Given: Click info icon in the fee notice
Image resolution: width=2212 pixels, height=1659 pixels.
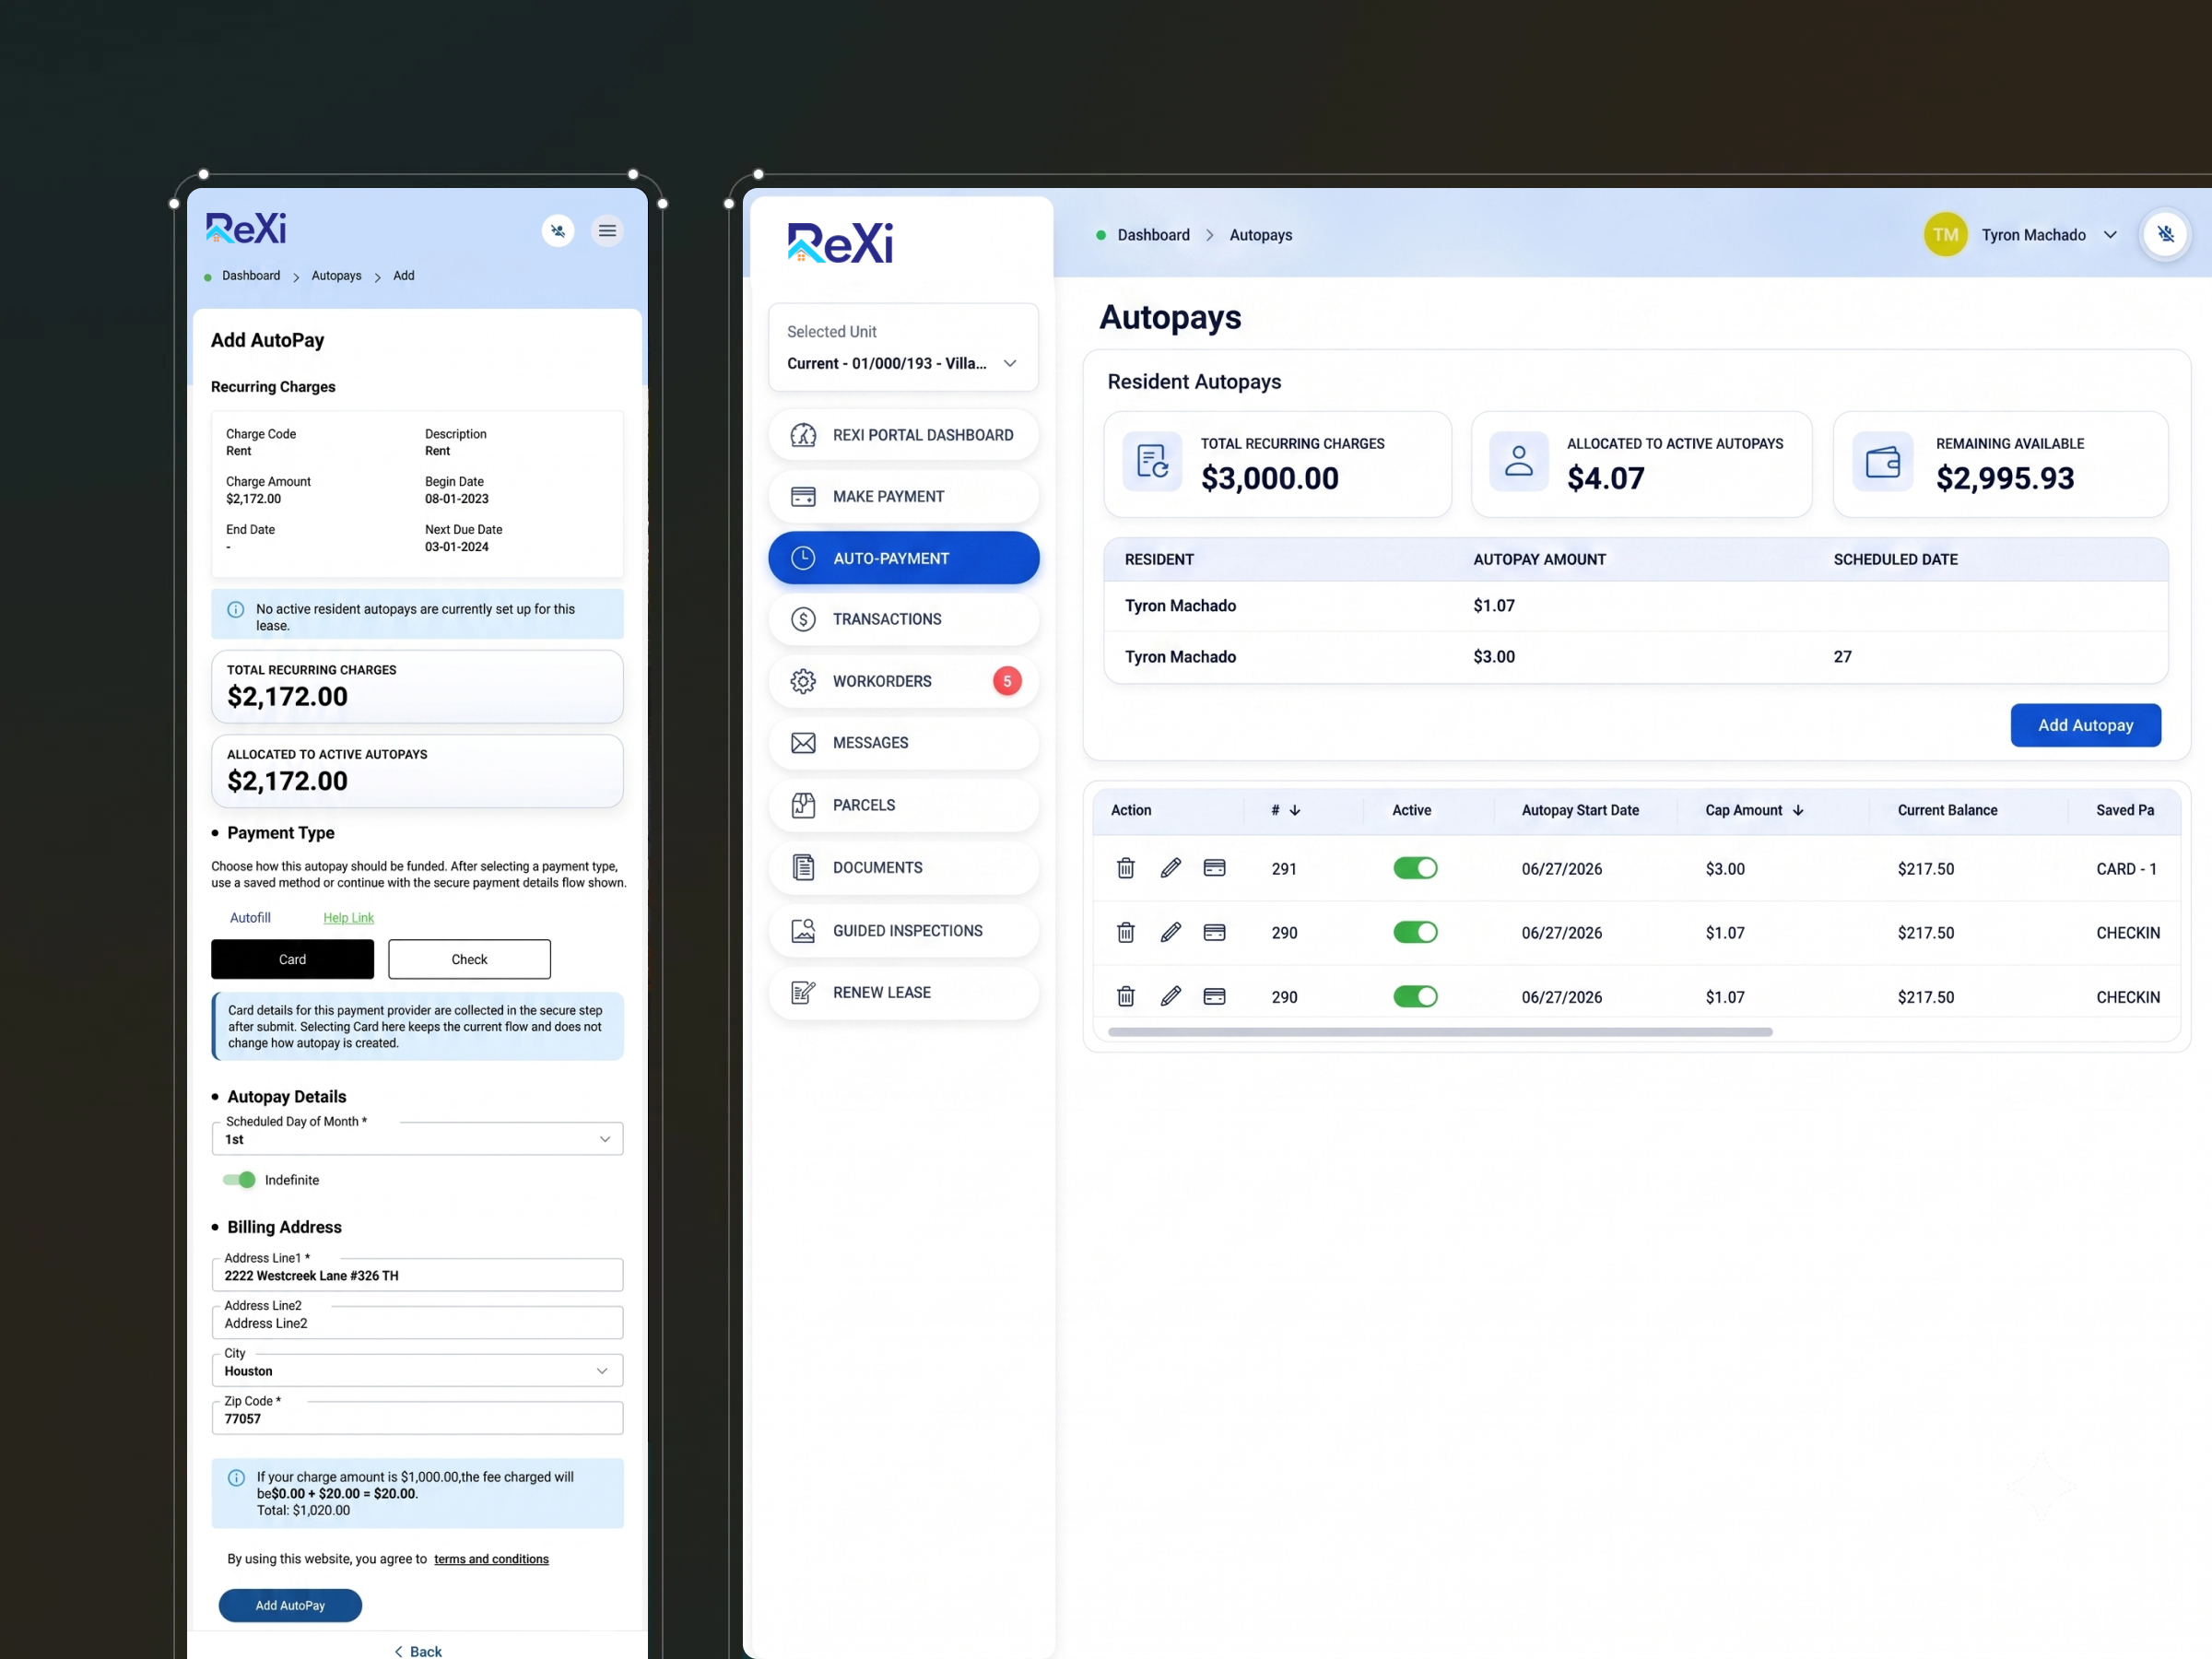Looking at the screenshot, I should [x=236, y=1477].
